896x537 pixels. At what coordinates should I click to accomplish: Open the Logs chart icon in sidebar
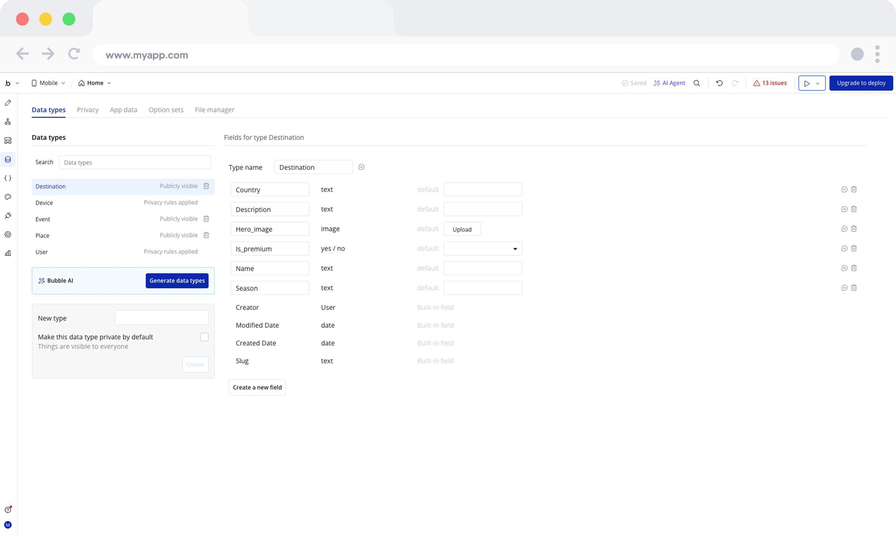point(8,253)
